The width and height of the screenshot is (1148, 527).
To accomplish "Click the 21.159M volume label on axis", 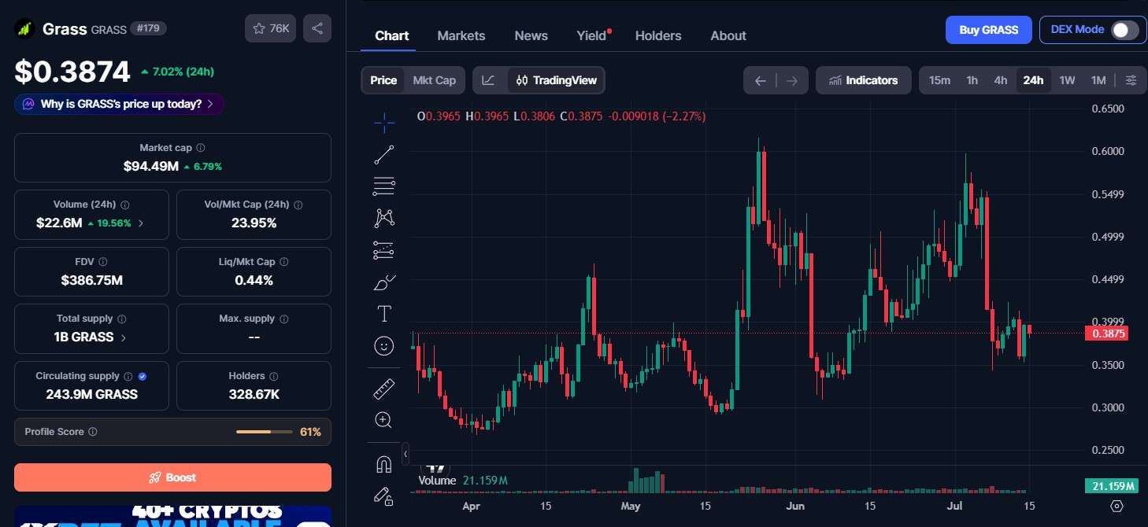I will (1111, 486).
